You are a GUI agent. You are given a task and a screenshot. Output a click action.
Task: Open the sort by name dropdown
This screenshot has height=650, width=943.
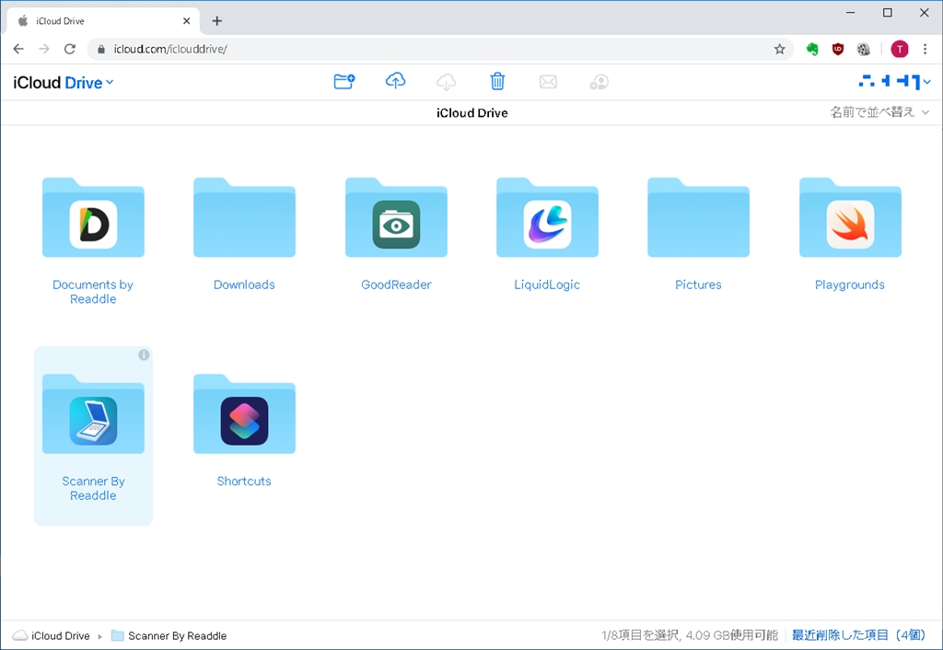(879, 111)
